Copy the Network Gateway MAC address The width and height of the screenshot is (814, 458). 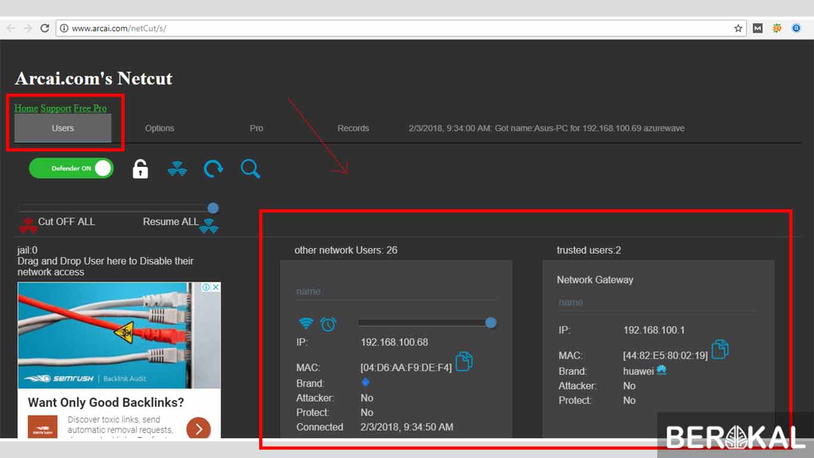click(x=720, y=350)
